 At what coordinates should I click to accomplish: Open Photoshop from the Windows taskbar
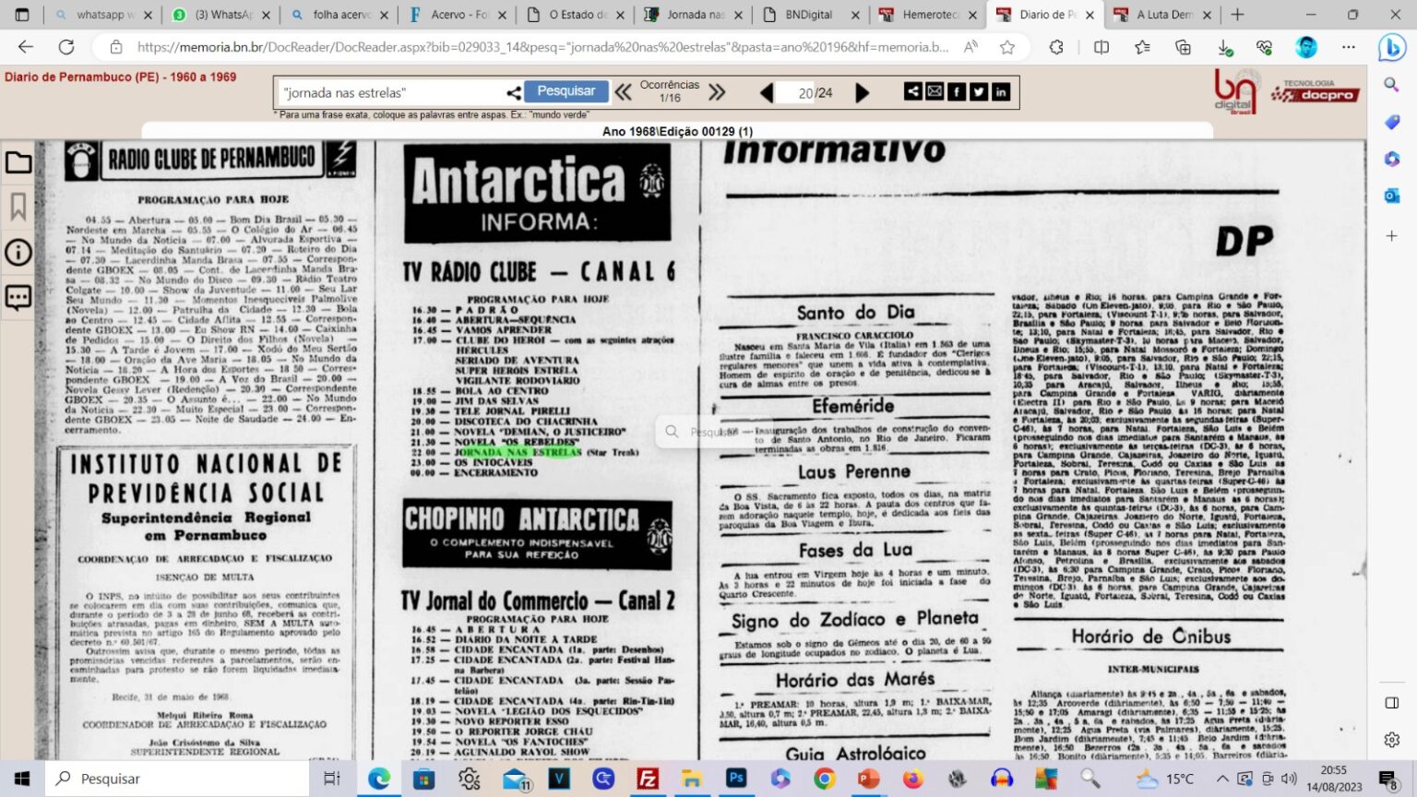point(736,779)
